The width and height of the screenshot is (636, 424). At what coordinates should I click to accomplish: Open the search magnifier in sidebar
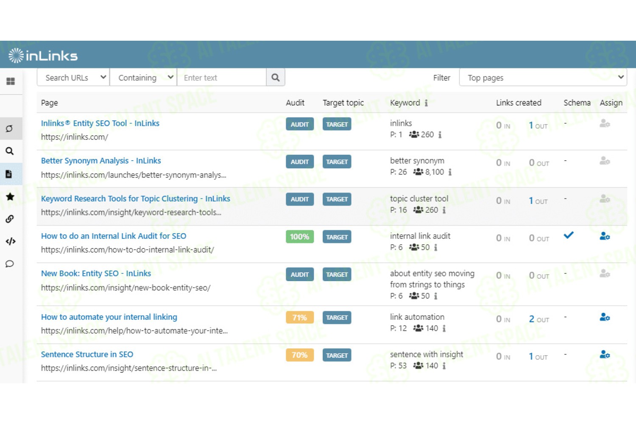pos(10,151)
